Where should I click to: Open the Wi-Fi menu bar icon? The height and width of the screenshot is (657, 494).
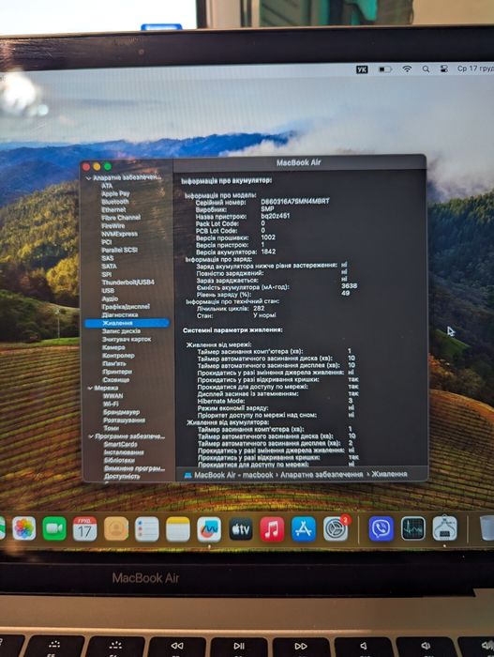tap(407, 69)
